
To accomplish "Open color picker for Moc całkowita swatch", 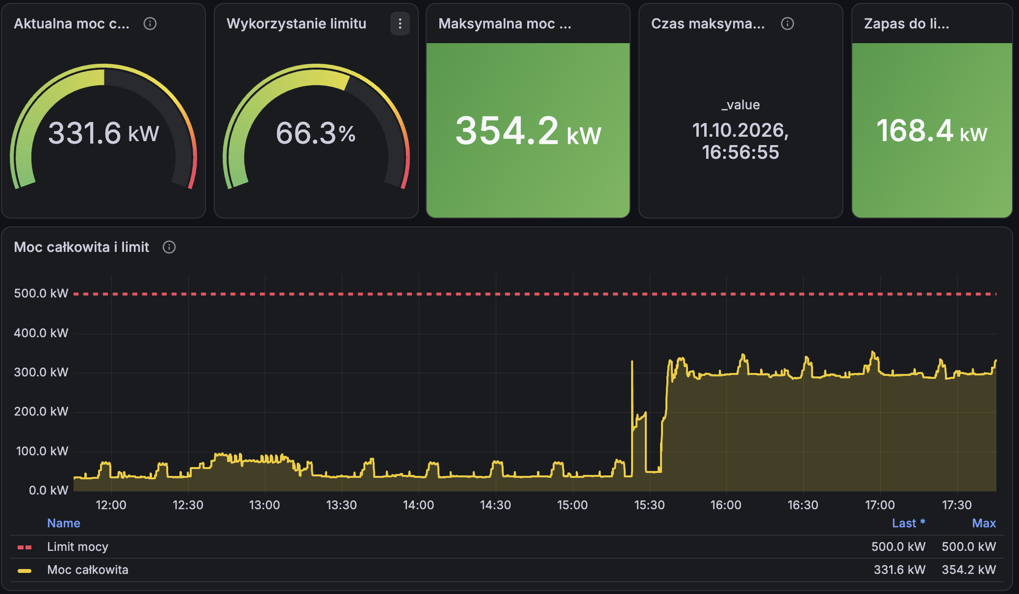I will [x=25, y=570].
